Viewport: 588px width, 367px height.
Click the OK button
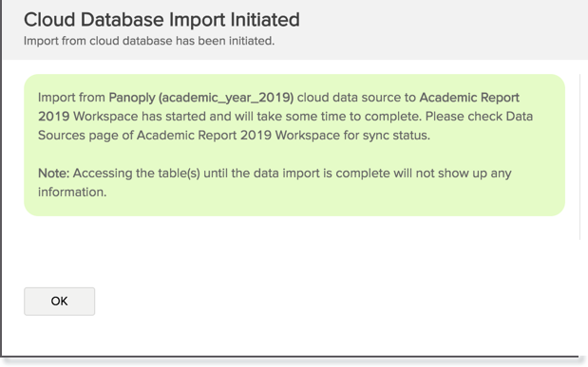[59, 302]
